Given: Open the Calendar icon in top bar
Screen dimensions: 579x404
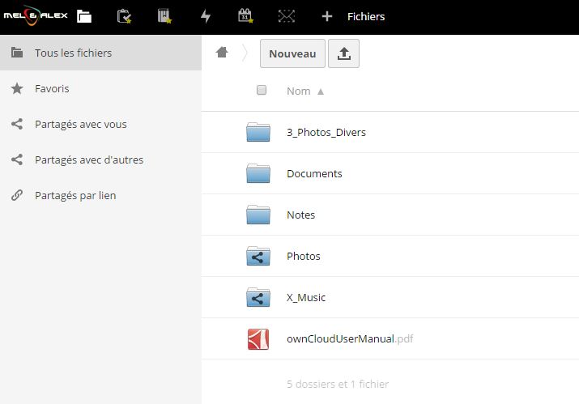Looking at the screenshot, I should coord(245,16).
